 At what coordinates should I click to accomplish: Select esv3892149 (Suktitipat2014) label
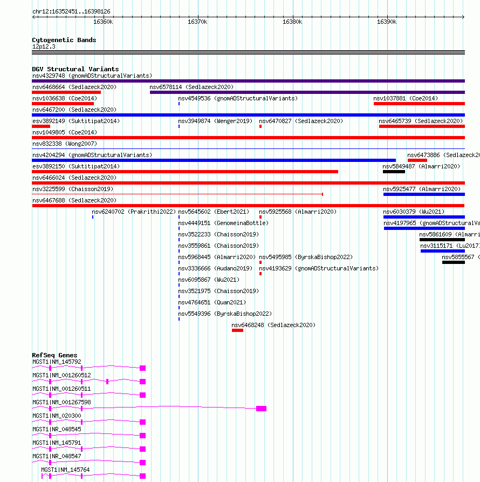coord(76,121)
